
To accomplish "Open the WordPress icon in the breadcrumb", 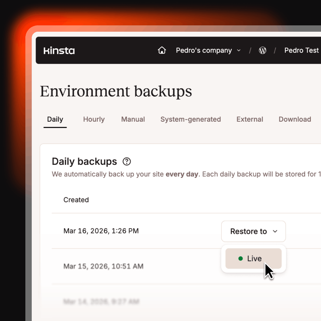I will point(262,50).
